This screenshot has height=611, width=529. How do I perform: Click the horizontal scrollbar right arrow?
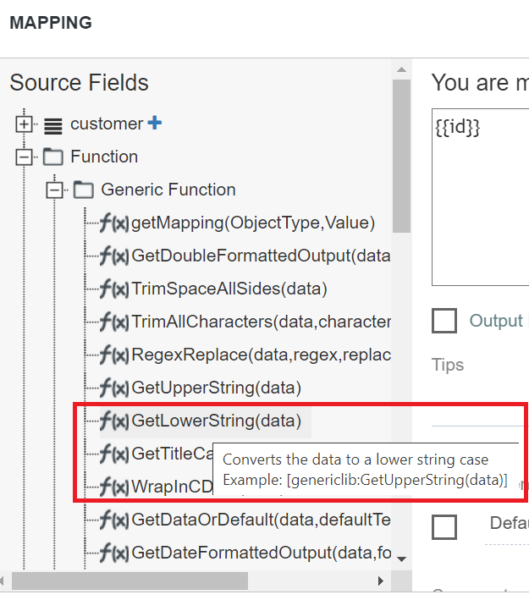pyautogui.click(x=381, y=581)
